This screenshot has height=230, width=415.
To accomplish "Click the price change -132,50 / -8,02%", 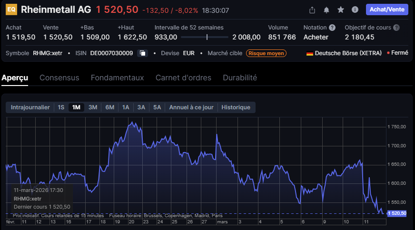I will pyautogui.click(x=170, y=10).
